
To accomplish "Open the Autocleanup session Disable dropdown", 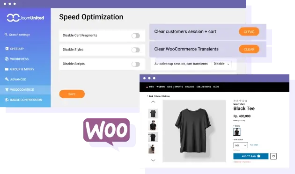I will point(221,64).
